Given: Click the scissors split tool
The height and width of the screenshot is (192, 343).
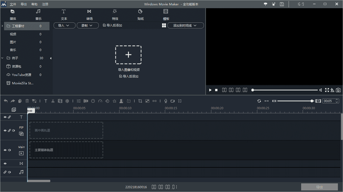Looking at the screenshot, I should [x=53, y=101].
